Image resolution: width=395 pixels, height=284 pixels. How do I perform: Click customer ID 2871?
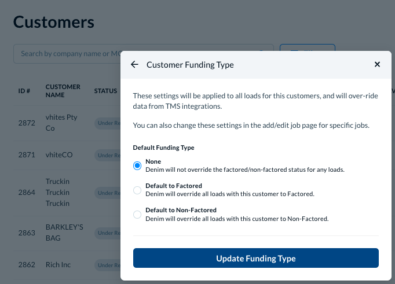(27, 155)
